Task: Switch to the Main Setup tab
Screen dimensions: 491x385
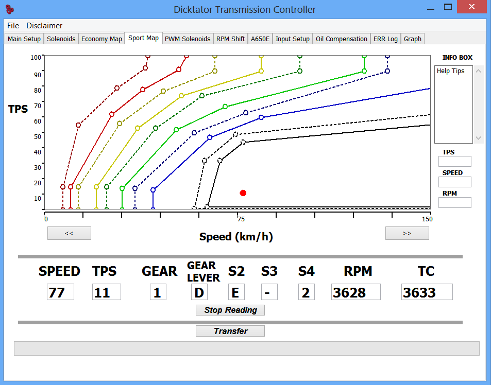Action: [x=24, y=39]
